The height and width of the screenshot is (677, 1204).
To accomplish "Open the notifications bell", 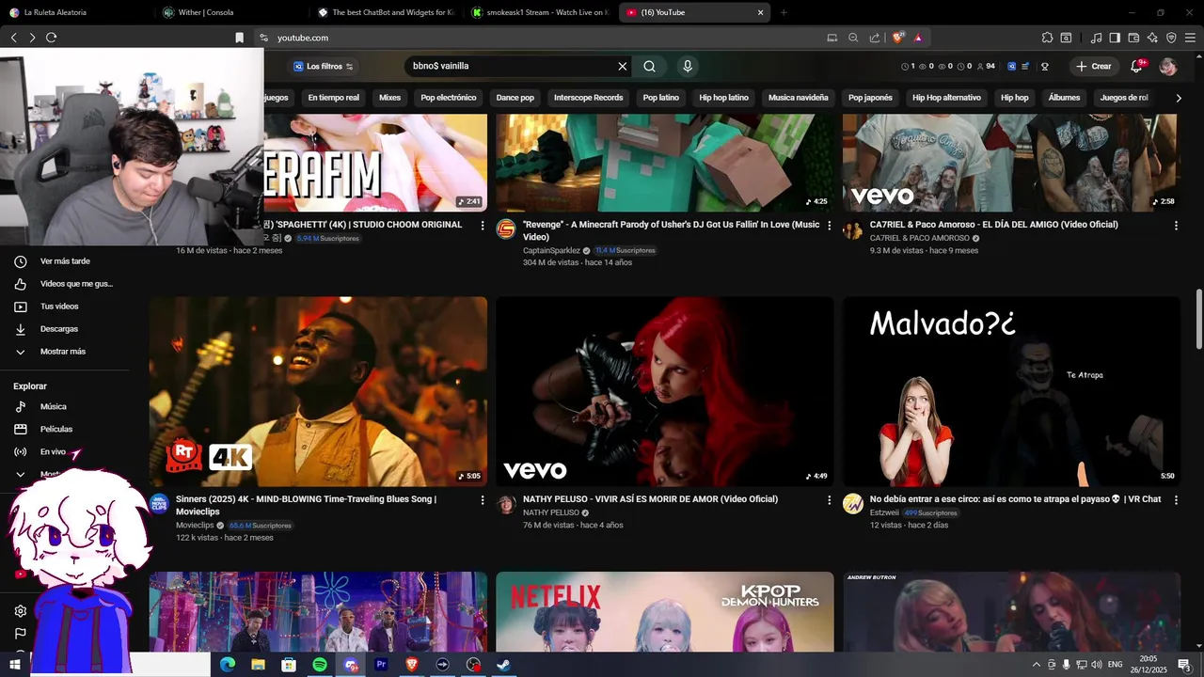I will pyautogui.click(x=1136, y=67).
